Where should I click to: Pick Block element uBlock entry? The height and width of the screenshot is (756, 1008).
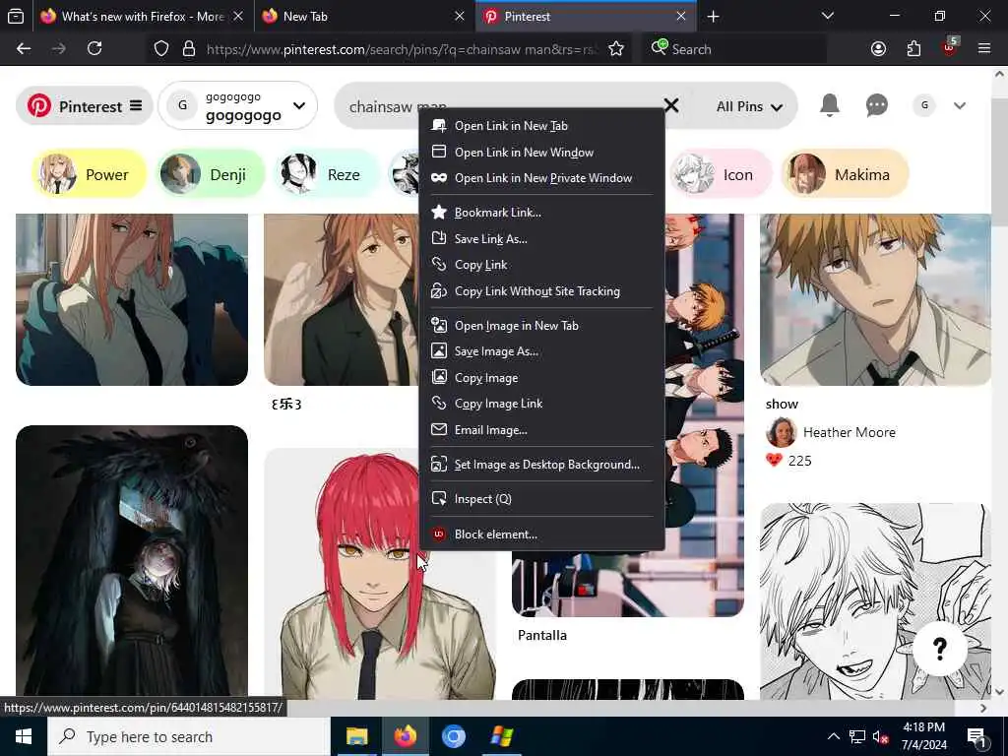pyautogui.click(x=541, y=535)
